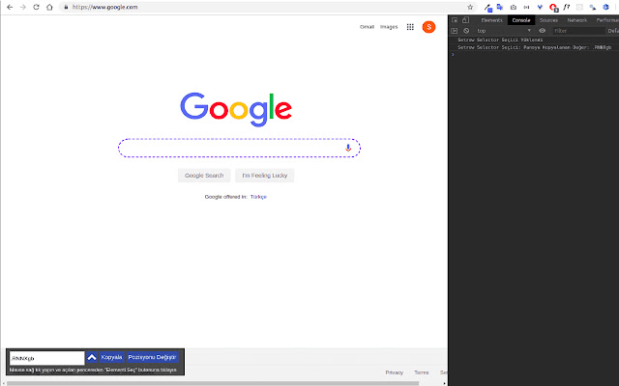Open the pen selector extension icon
This screenshot has width=619, height=386.
(487, 7)
